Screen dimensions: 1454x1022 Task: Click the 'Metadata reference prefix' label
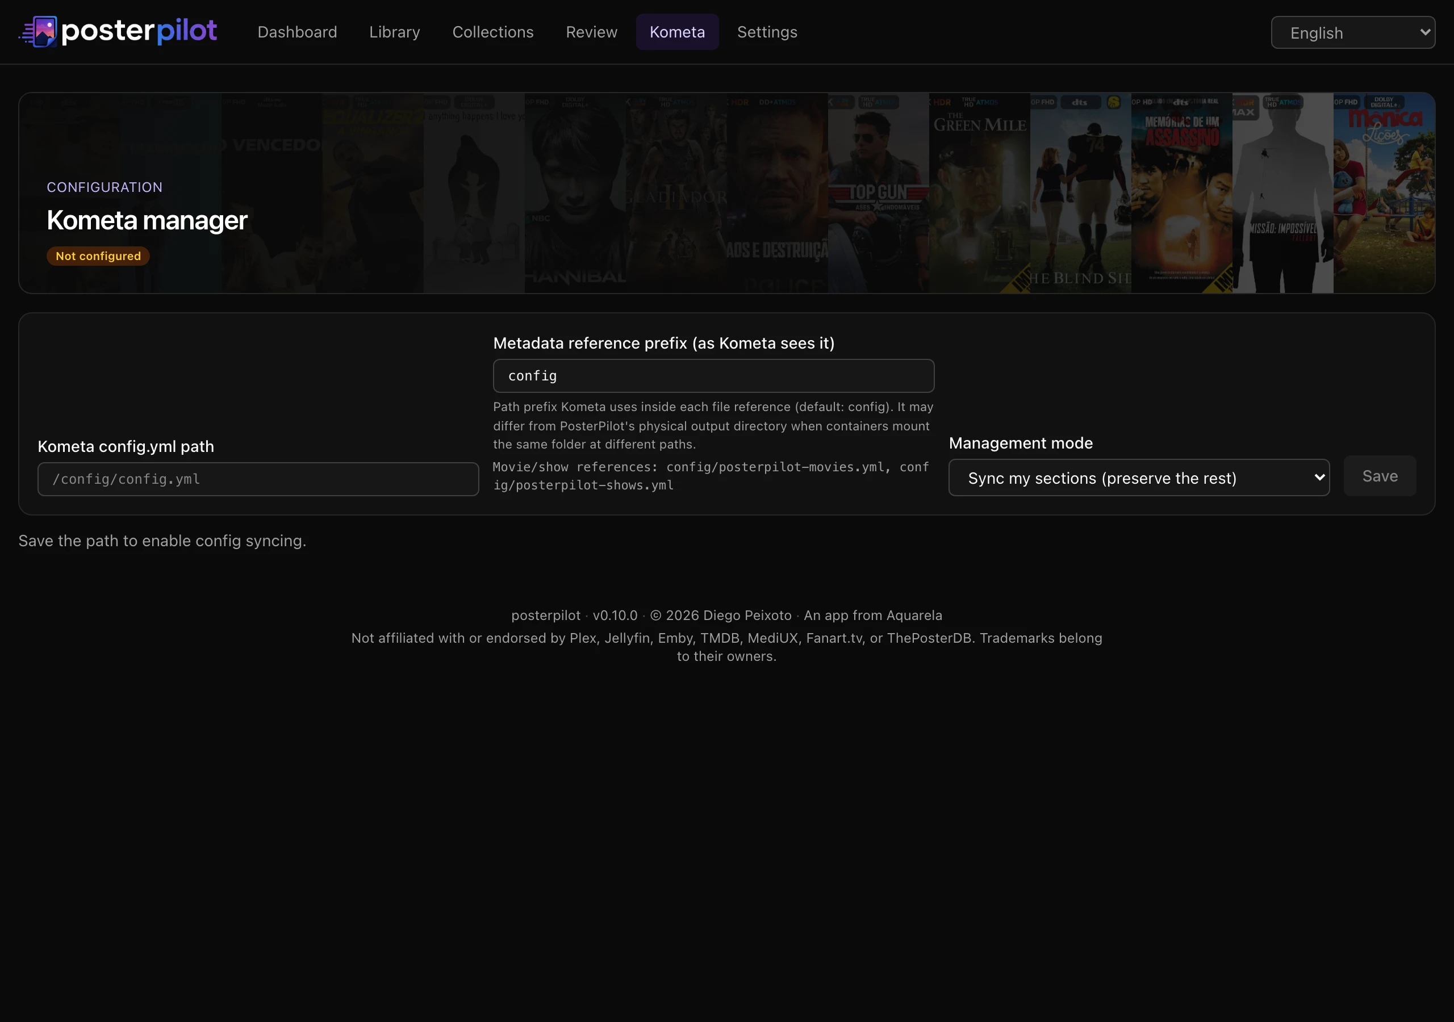(x=664, y=343)
